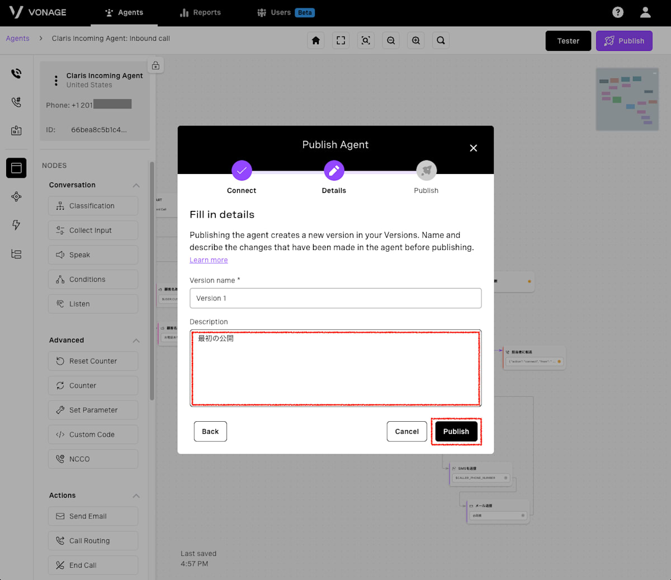
Task: Click the agent ID 66bea8c5b1c4 text
Action: pyautogui.click(x=99, y=130)
